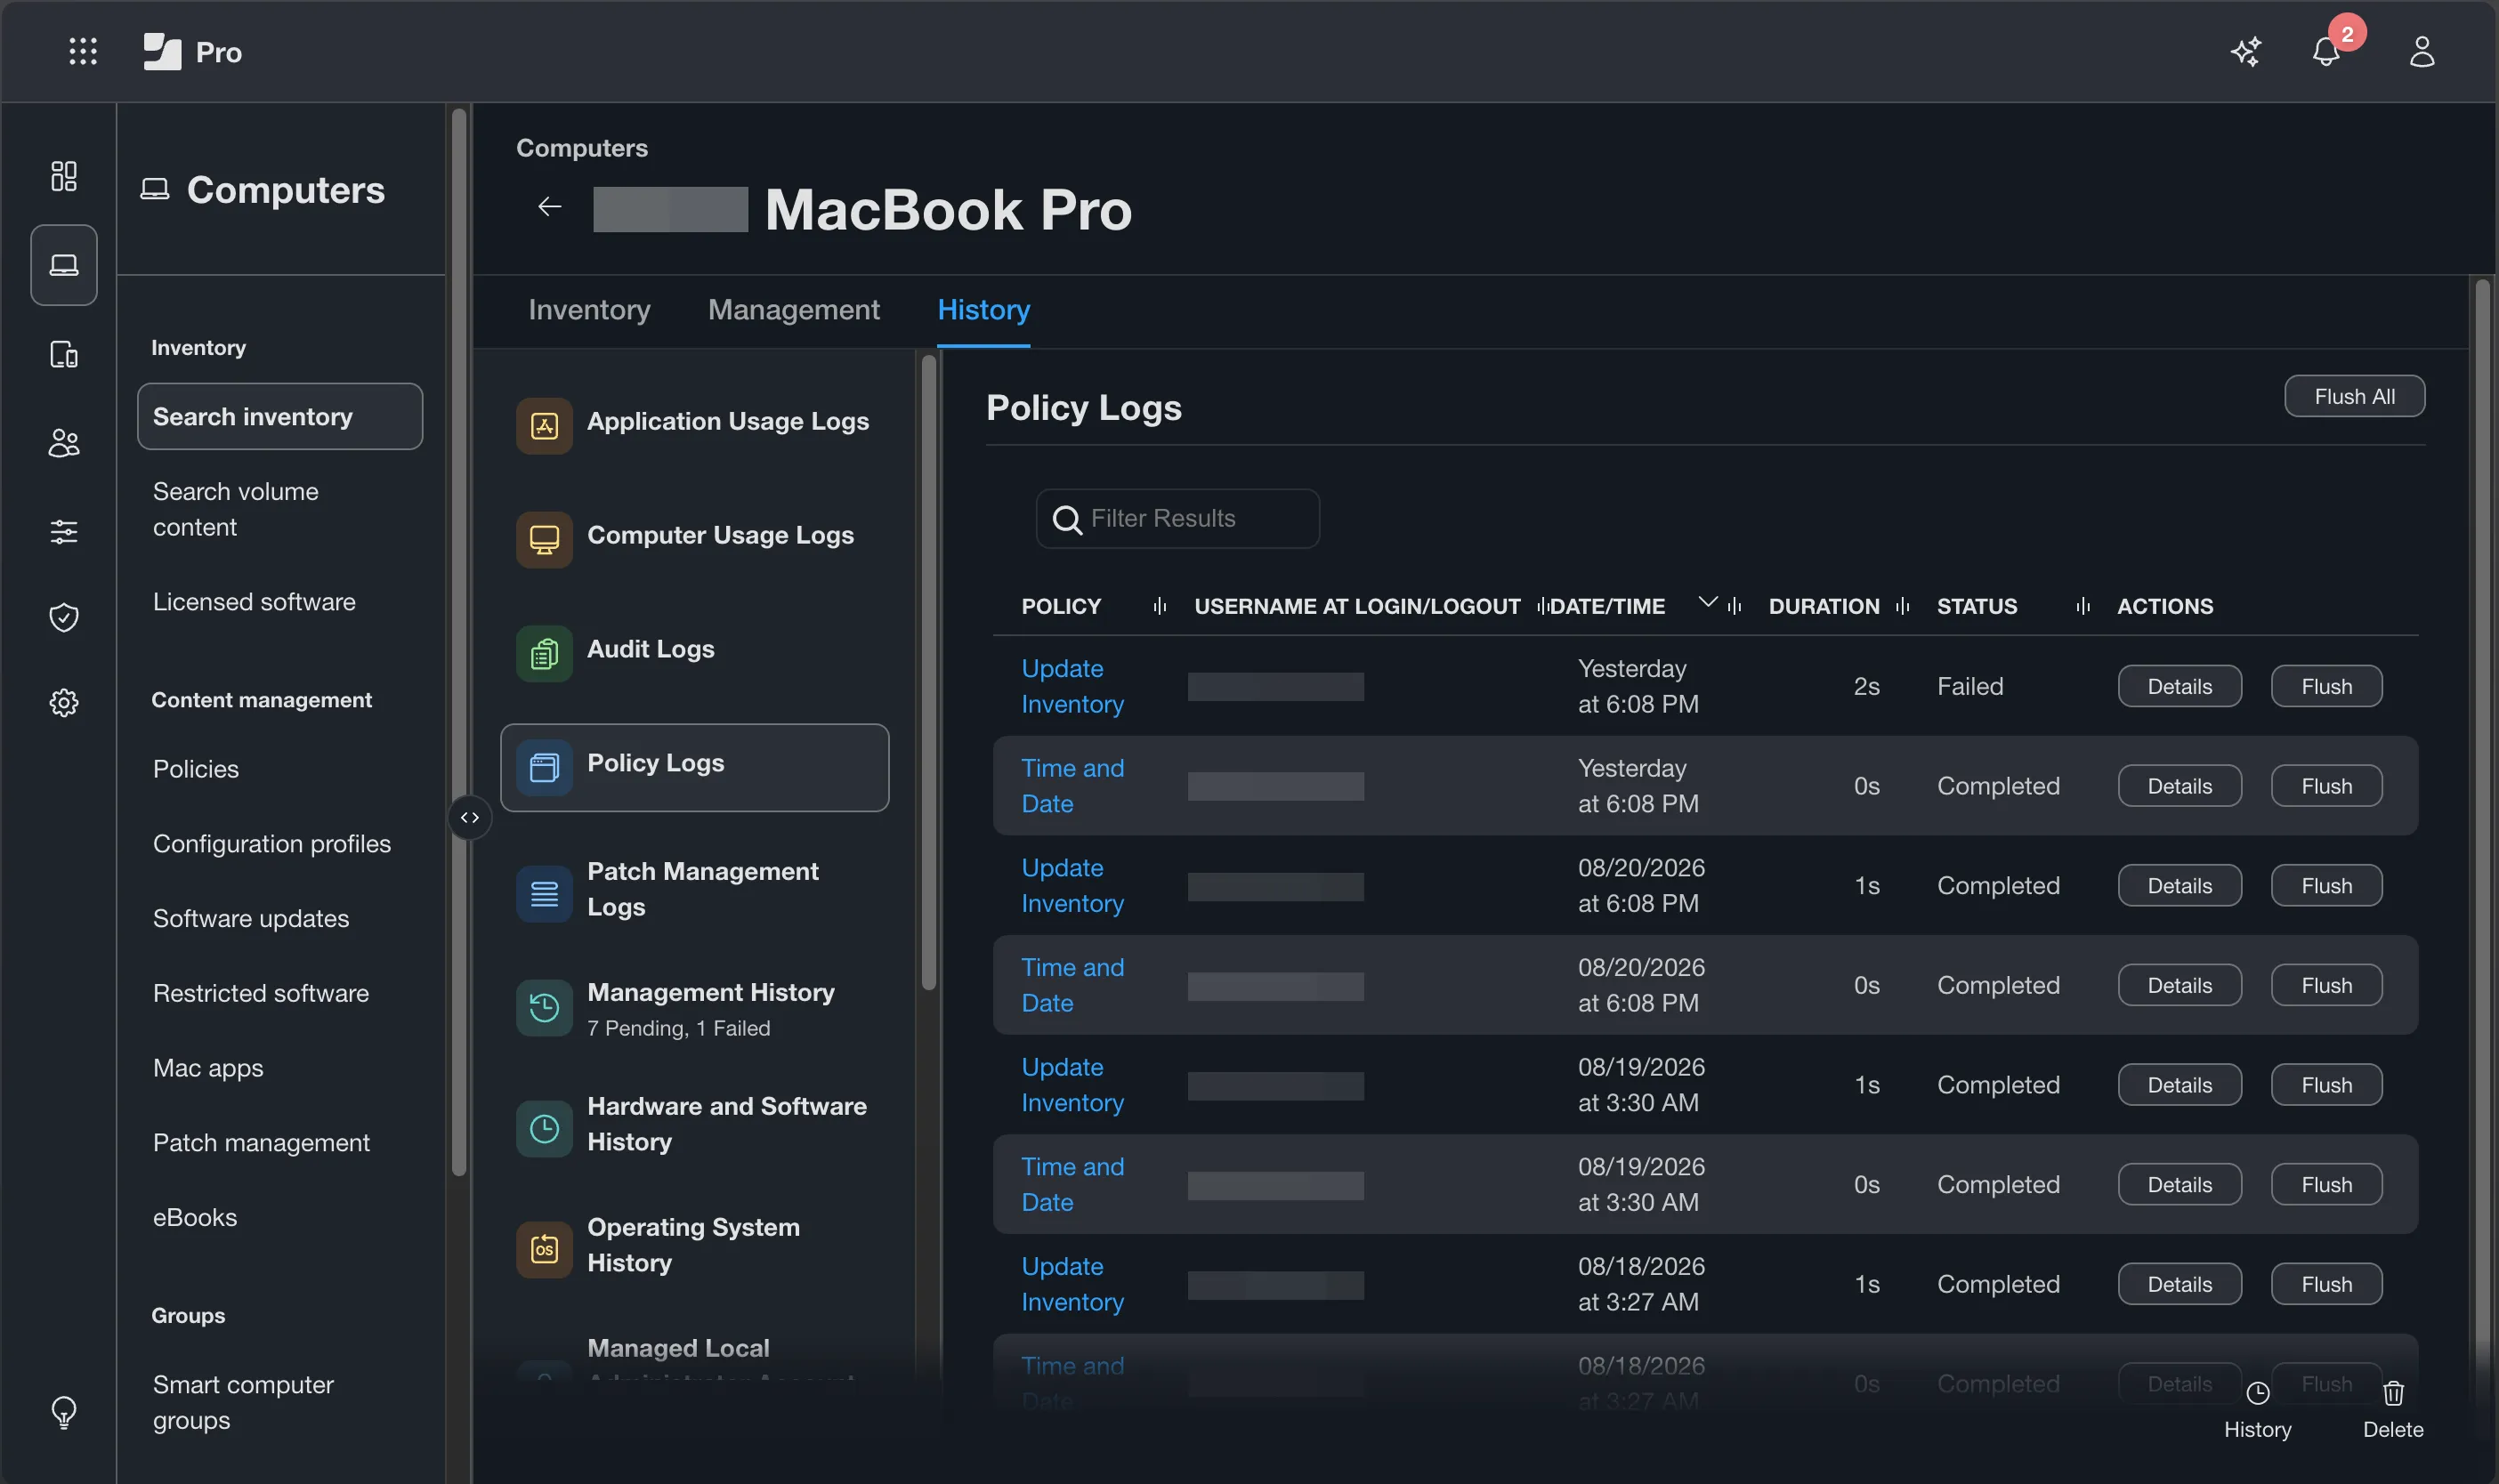Click the Delete trash icon

pyautogui.click(x=2393, y=1393)
